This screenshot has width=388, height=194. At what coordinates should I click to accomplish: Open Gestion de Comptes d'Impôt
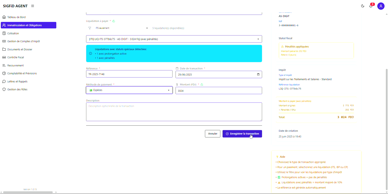click(23, 41)
